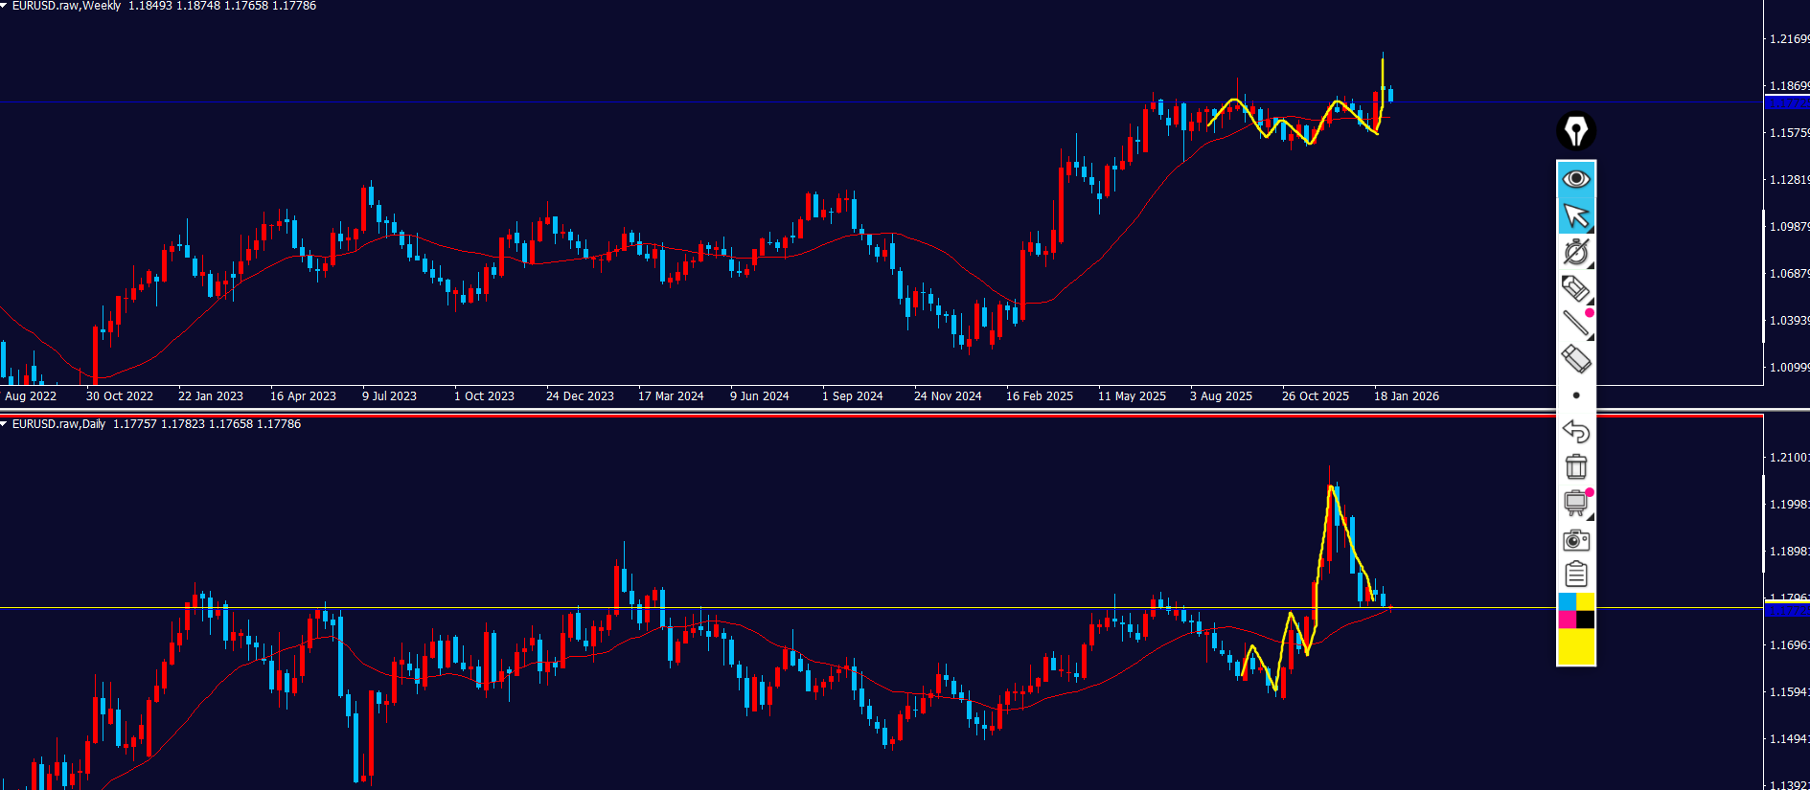Screen dimensions: 1810x790
Task: Expand the triangle beside EURUSD.raw,Daily title
Action: 4,424
